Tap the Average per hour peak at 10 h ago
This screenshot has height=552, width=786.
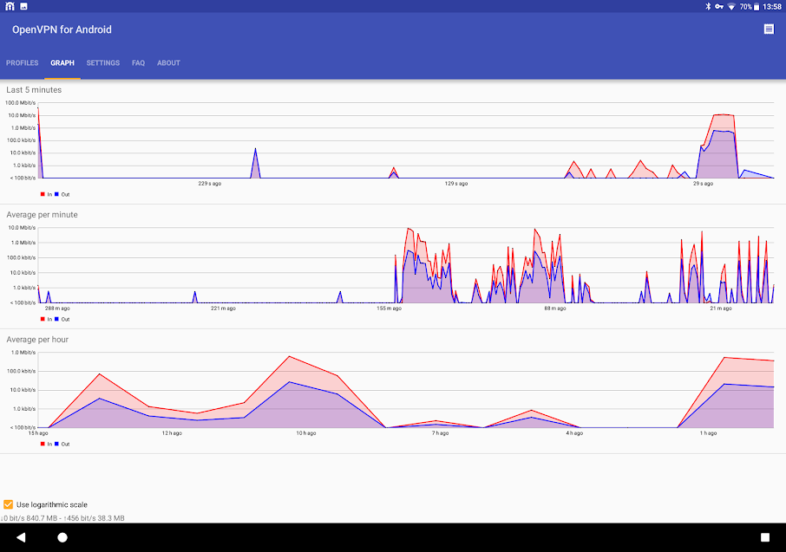click(289, 358)
